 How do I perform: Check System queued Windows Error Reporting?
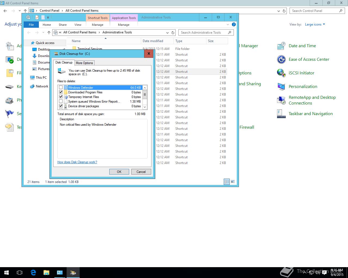[x=61, y=101]
